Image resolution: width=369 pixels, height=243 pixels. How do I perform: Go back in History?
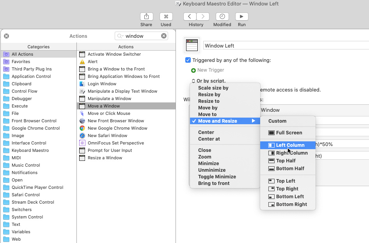[190, 16]
